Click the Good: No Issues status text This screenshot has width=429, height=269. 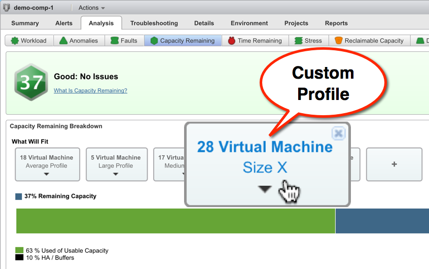86,77
